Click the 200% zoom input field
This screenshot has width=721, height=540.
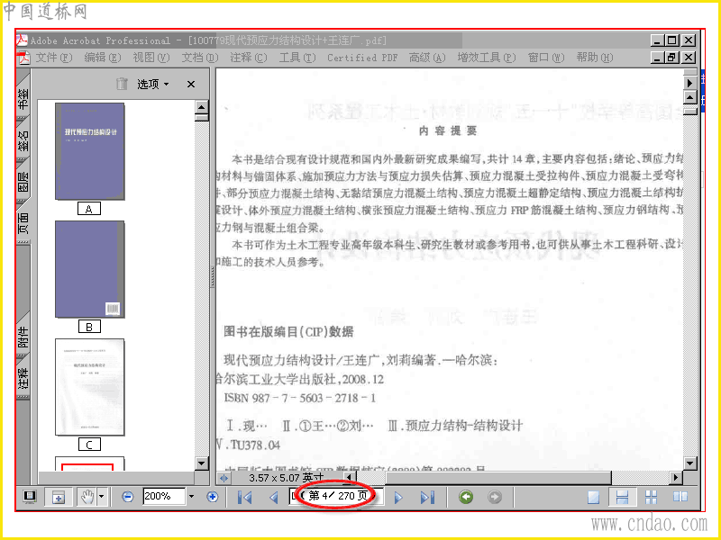[164, 497]
